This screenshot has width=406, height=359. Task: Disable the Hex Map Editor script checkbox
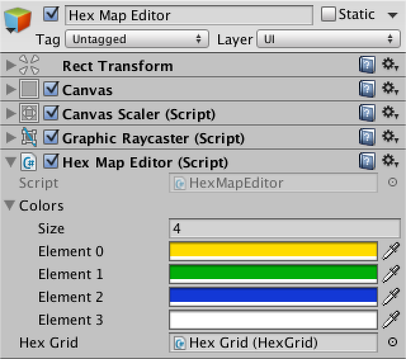51,161
